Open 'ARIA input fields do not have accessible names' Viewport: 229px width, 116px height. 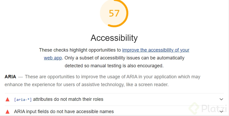point(64,112)
